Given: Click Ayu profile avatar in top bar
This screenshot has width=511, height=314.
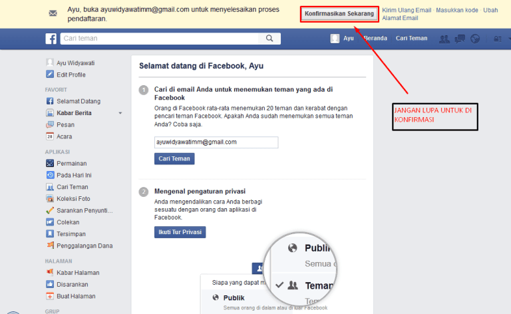Looking at the screenshot, I should coord(335,39).
